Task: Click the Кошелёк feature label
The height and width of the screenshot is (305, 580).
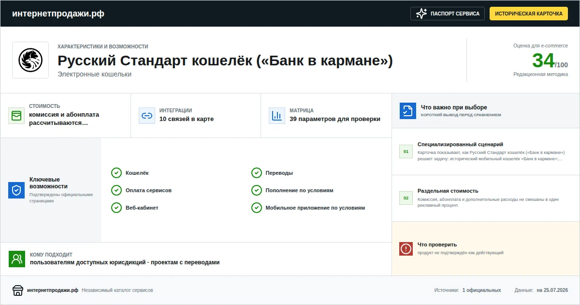Action: [x=137, y=173]
